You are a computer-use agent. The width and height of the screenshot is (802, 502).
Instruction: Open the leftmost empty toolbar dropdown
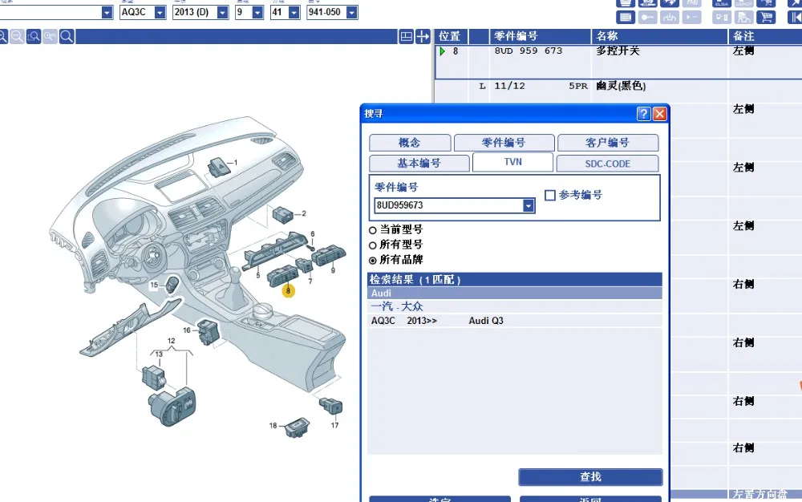click(x=107, y=12)
